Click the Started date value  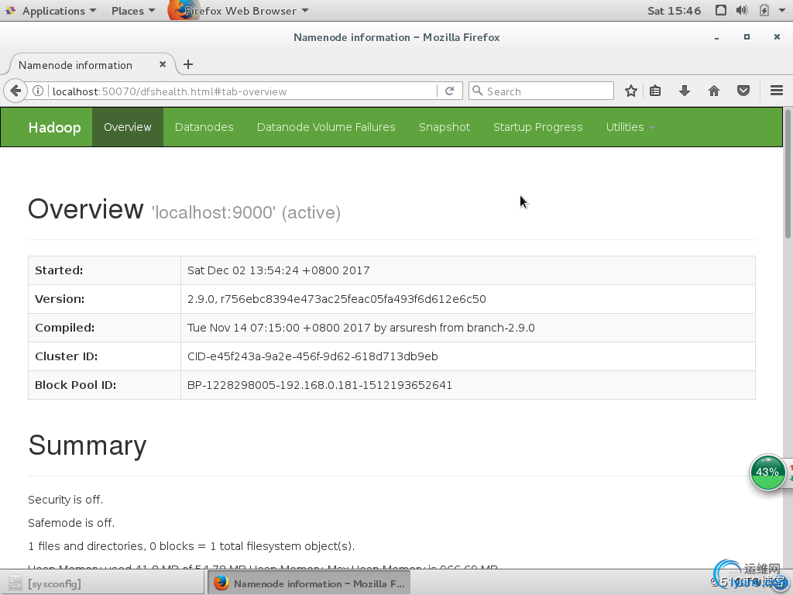pyautogui.click(x=278, y=270)
